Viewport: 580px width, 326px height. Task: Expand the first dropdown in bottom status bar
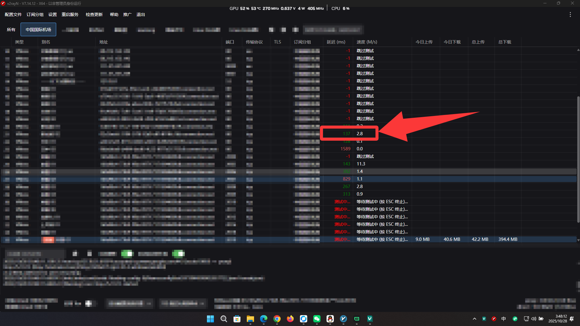coord(130,303)
